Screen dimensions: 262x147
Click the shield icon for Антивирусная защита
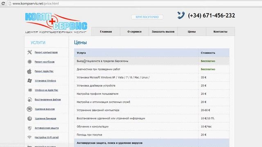29,128
